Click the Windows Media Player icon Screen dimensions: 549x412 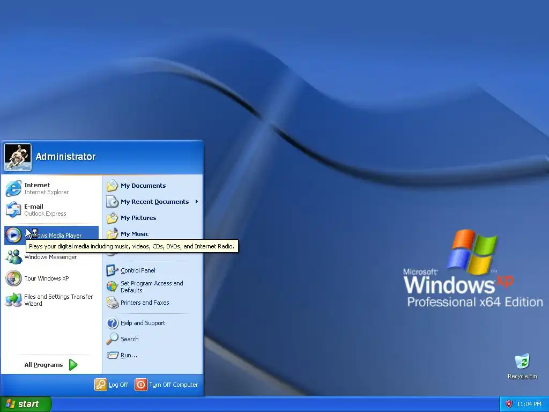(13, 235)
